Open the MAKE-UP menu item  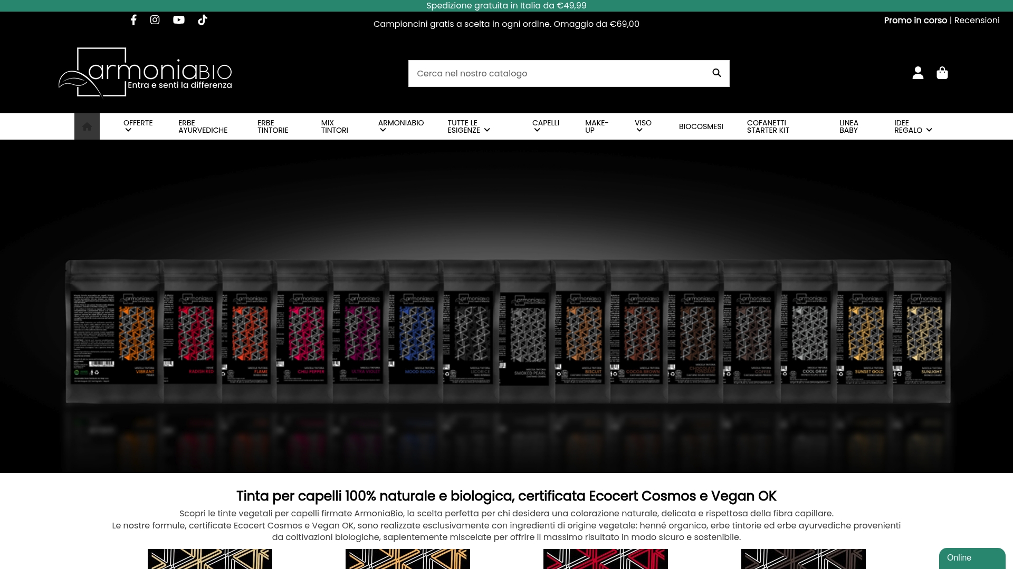point(597,126)
